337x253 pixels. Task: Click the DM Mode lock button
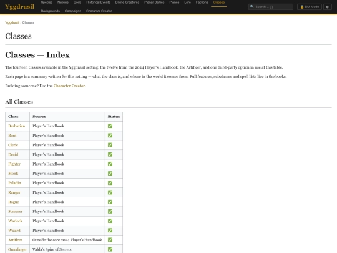click(x=310, y=7)
